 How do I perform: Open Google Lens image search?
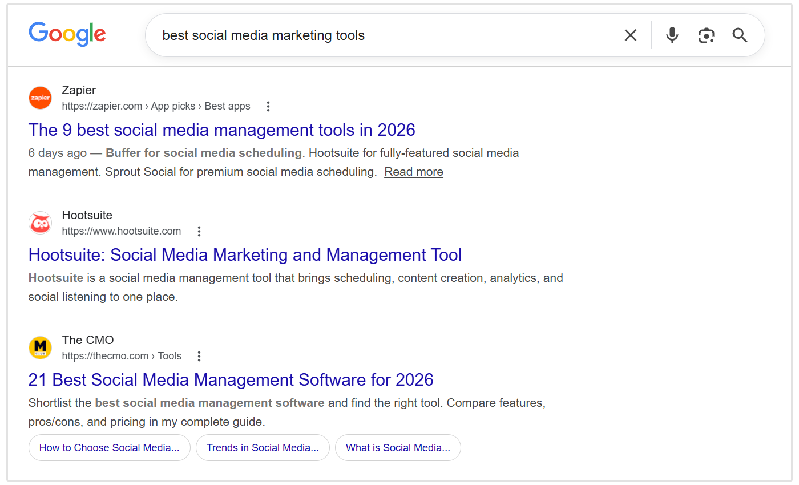(x=707, y=35)
